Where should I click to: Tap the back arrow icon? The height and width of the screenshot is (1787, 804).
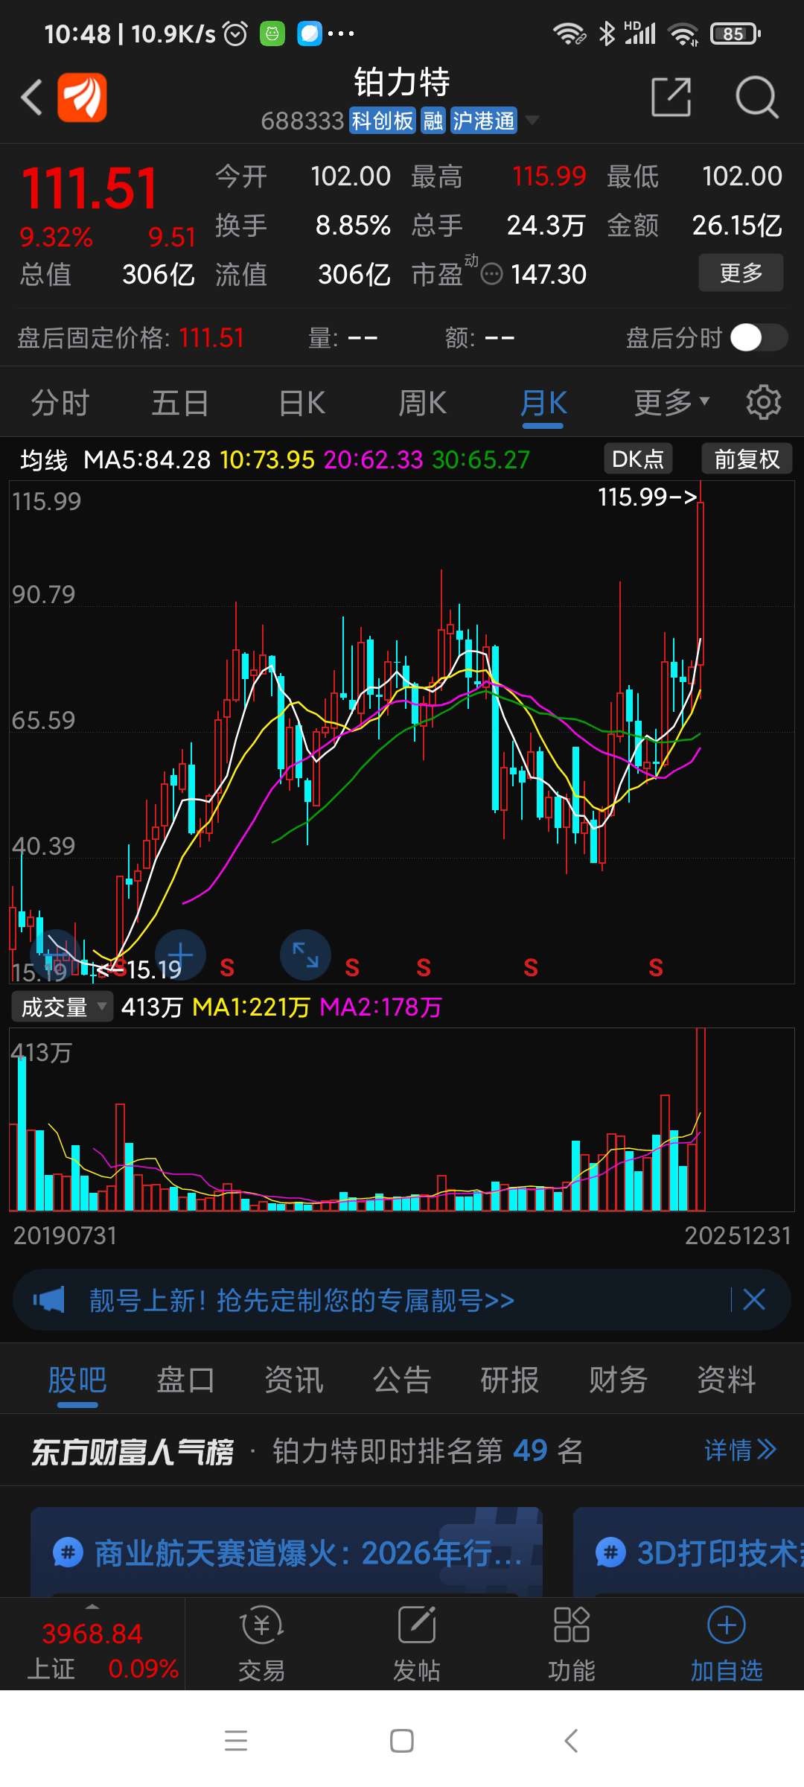[31, 98]
